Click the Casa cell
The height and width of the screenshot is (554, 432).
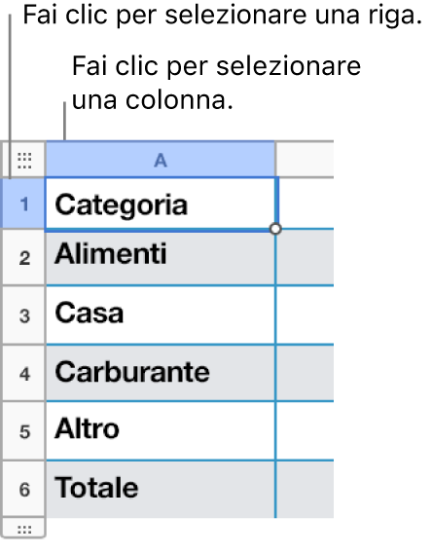161,314
